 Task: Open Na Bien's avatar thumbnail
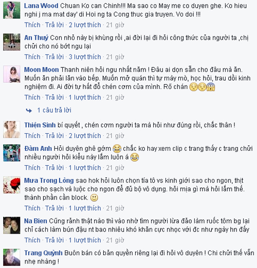tap(12, 225)
